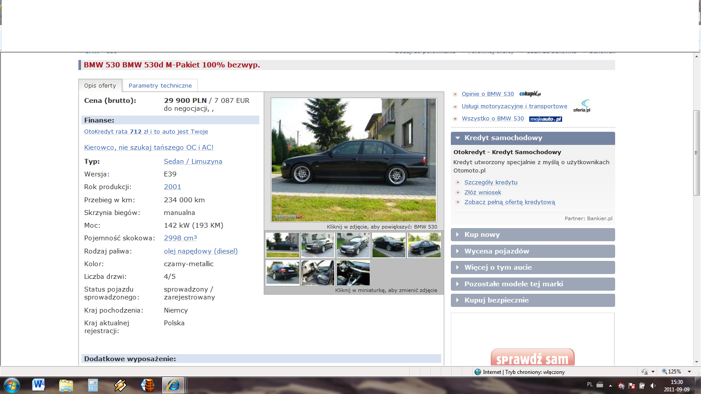Click the Action Center flag tray icon
The width and height of the screenshot is (701, 394).
632,386
